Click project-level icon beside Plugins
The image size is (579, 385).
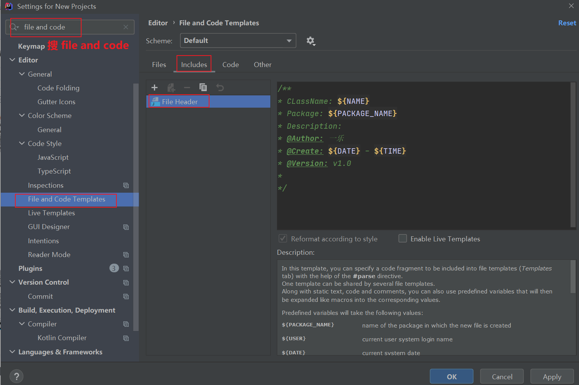coord(126,269)
